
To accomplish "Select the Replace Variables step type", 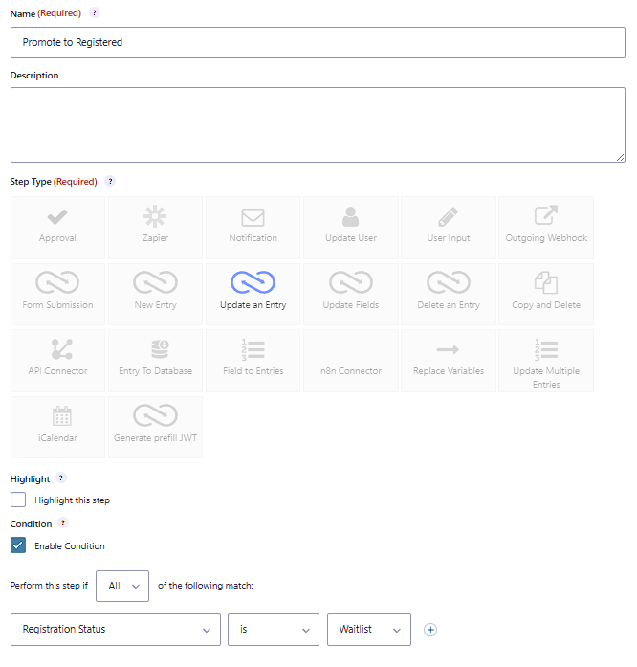I will pyautogui.click(x=449, y=361).
